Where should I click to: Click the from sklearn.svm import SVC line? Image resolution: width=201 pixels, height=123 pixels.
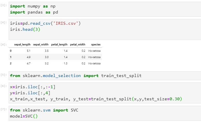[44, 110]
